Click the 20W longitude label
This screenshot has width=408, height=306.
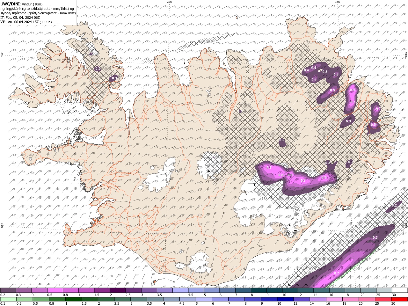(170, 2)
